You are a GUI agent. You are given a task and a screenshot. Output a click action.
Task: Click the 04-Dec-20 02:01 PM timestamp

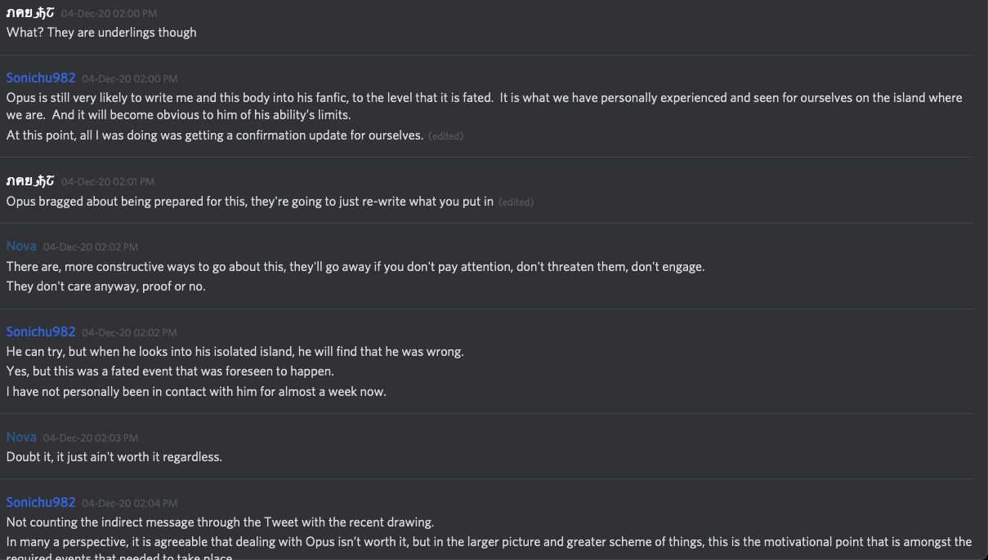tap(107, 182)
